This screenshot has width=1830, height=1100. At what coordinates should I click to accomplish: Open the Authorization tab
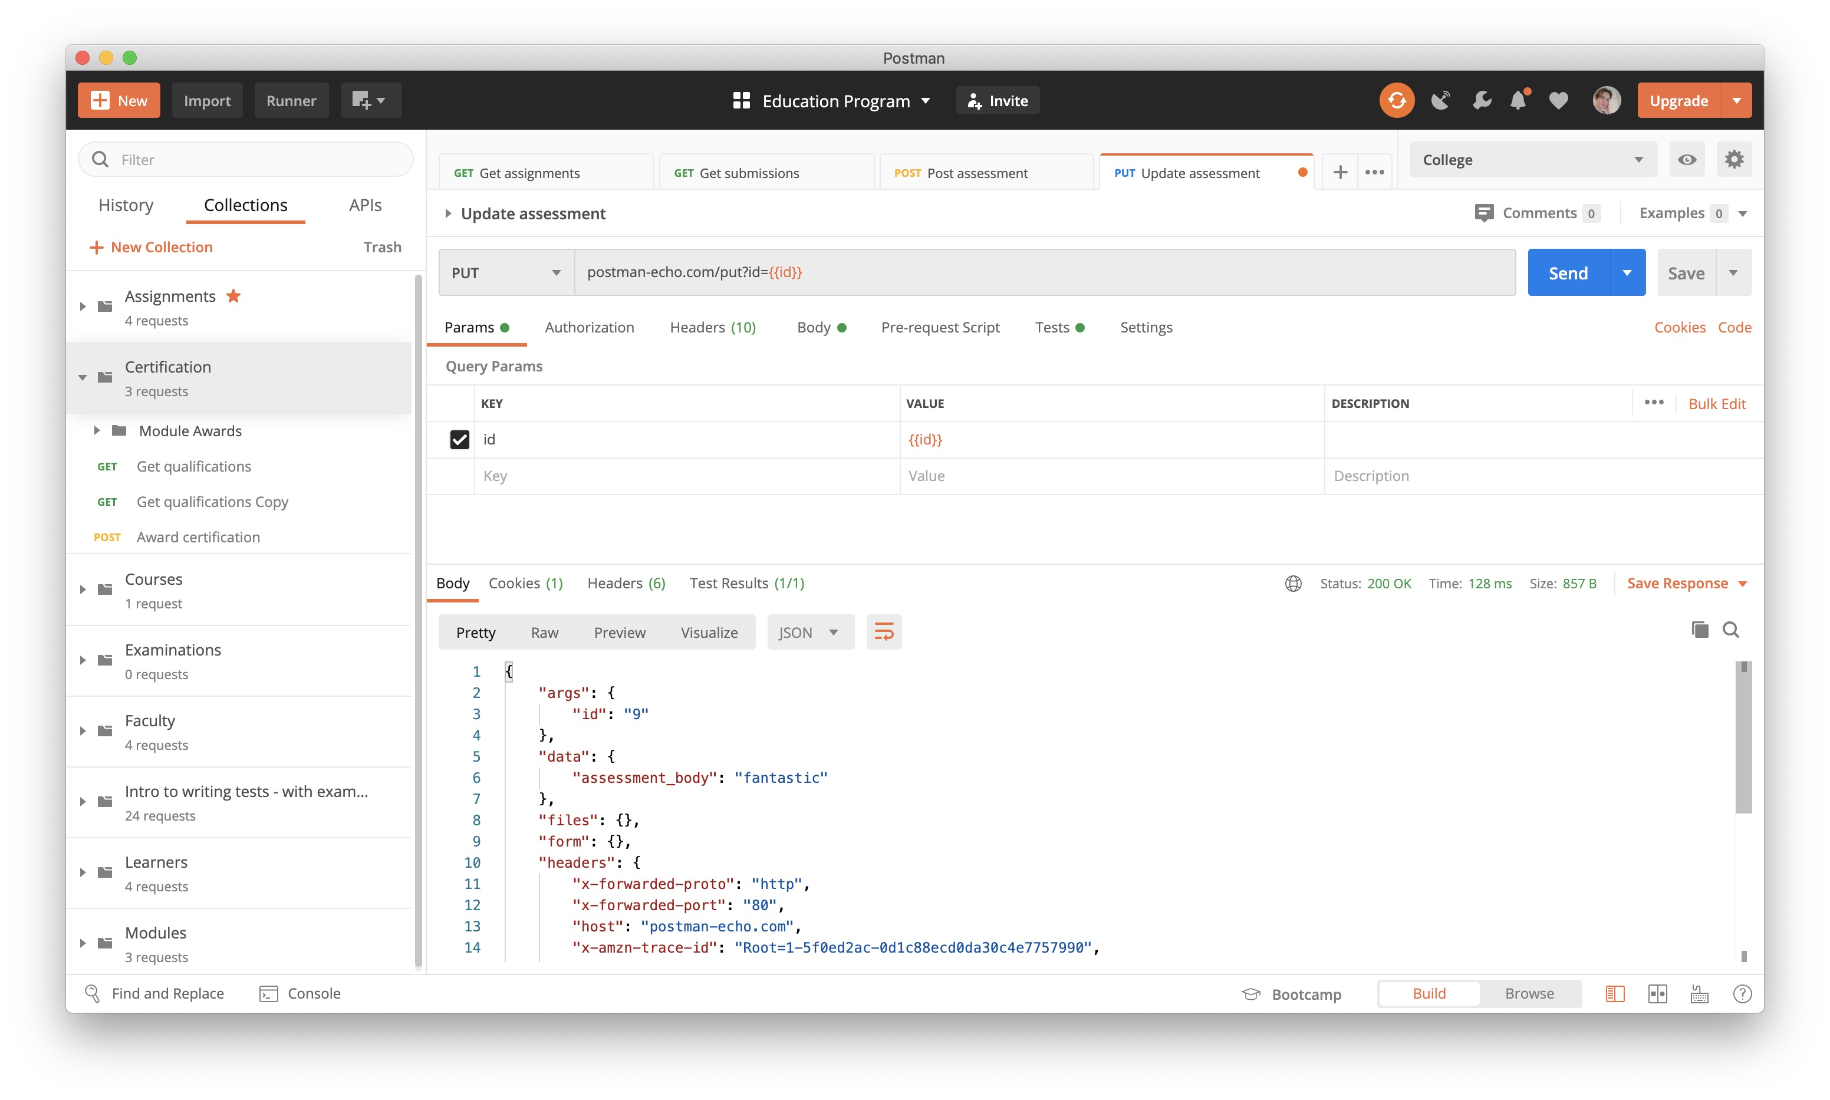click(589, 327)
